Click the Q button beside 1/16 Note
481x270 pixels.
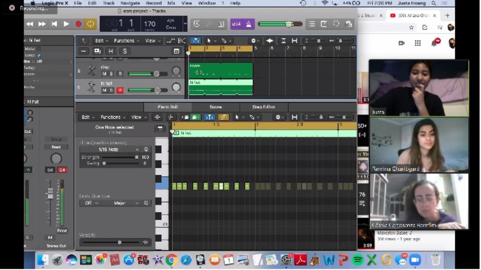coord(146,149)
